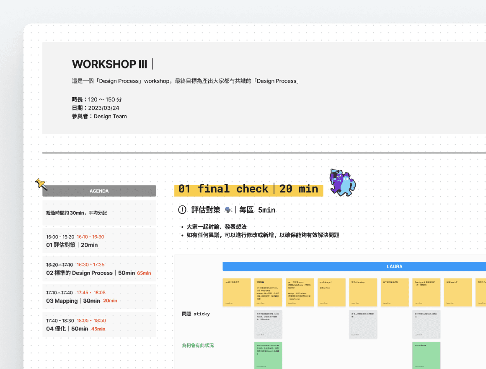Select the yellow sticky starting with Prototype
Screen dimensions: 486x369
(426, 292)
